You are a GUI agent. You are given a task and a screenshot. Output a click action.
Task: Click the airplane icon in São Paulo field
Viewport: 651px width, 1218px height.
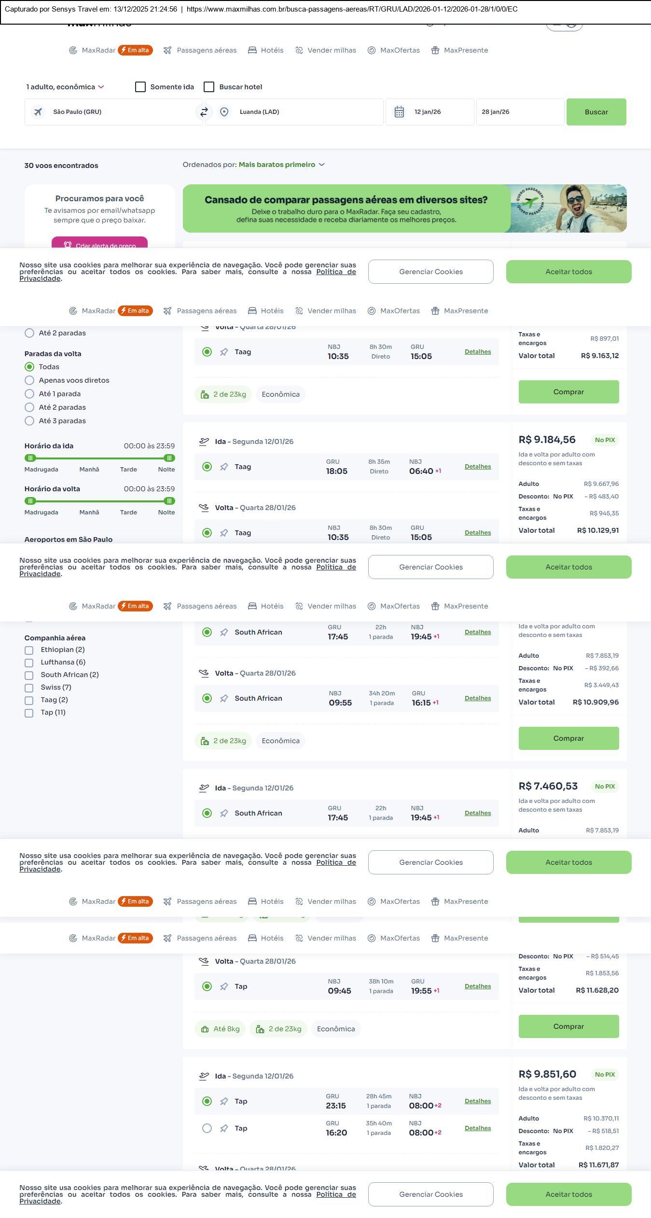[38, 112]
